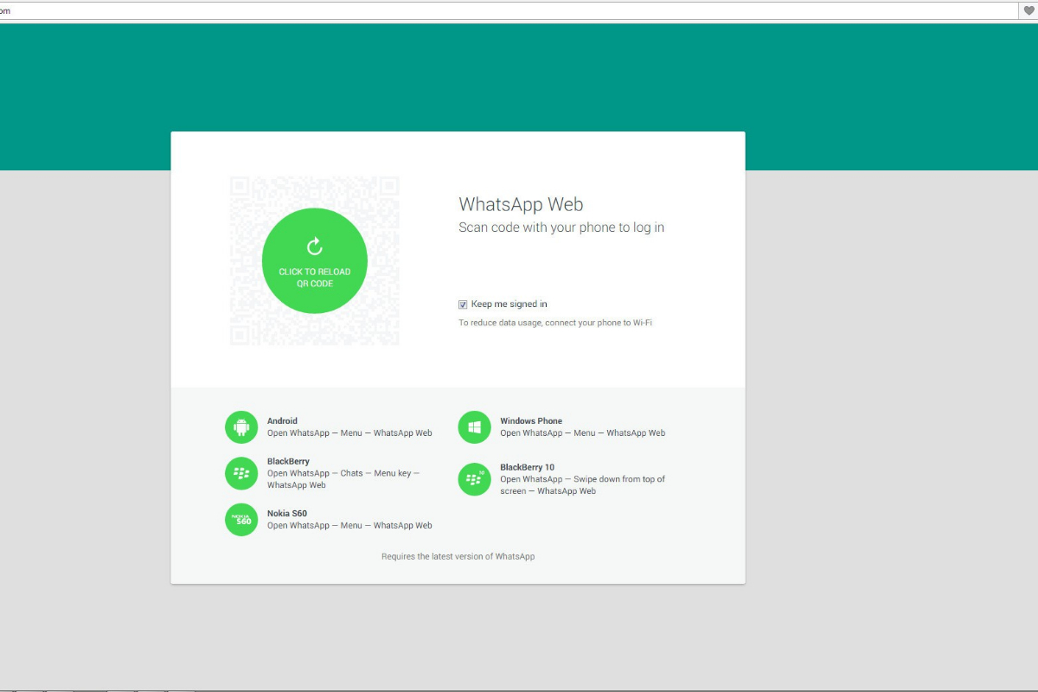
Task: Click the BlackBerry 10 icon
Action: [474, 479]
